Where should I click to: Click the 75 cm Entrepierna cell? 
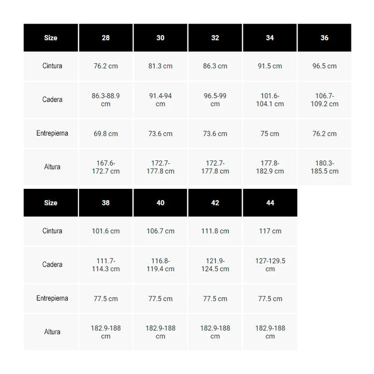click(270, 133)
